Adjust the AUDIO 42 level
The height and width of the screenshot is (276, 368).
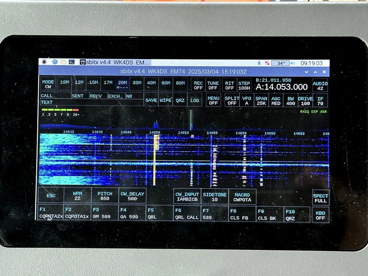pyautogui.click(x=320, y=86)
